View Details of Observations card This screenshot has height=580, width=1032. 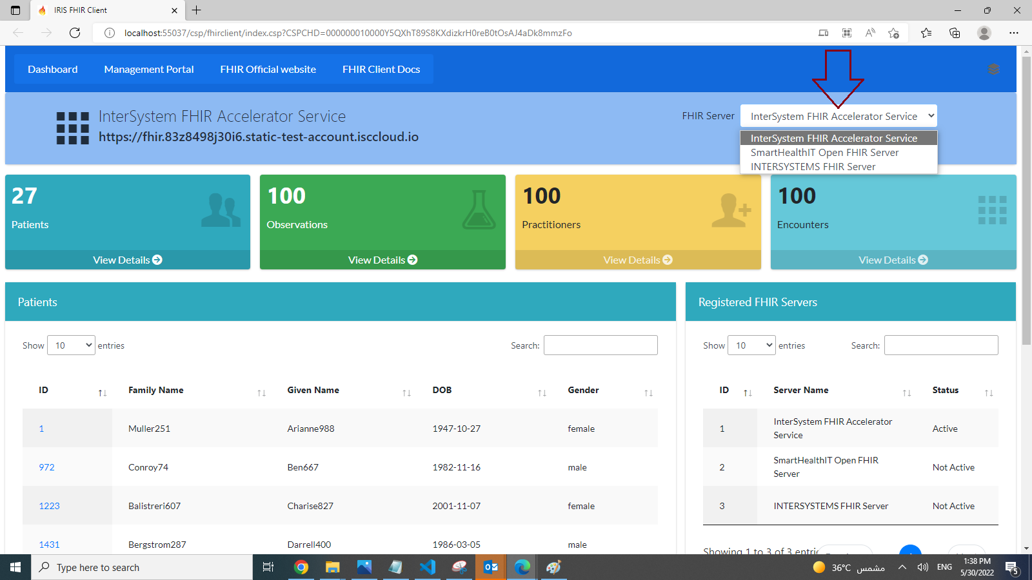pos(382,260)
